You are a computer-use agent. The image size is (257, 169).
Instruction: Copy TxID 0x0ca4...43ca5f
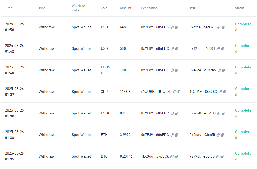point(223,135)
